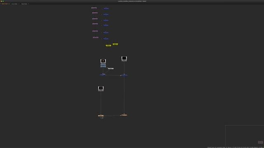Select the fifth pink node from the top

[x=95, y=31]
